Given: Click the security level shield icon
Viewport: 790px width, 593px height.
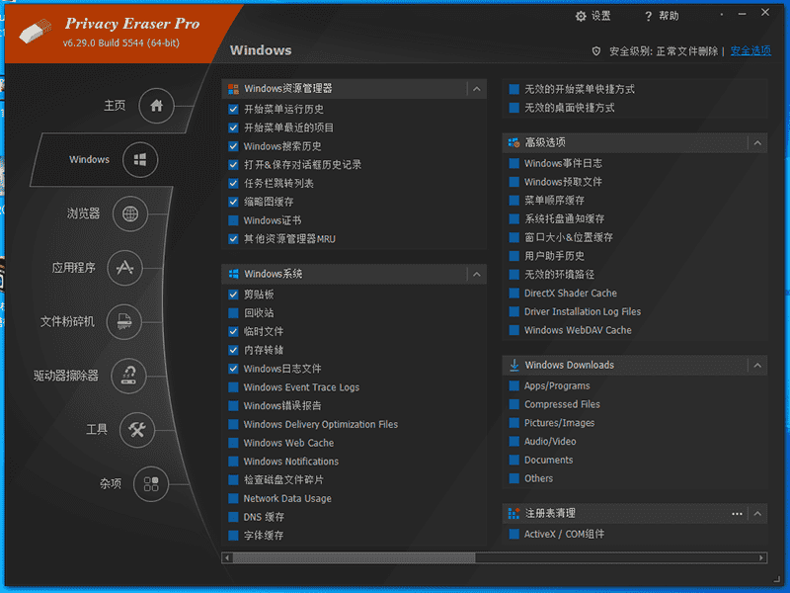Looking at the screenshot, I should click(596, 51).
